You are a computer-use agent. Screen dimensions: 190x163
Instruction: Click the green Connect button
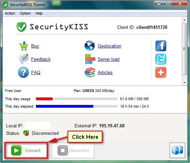click(x=26, y=150)
